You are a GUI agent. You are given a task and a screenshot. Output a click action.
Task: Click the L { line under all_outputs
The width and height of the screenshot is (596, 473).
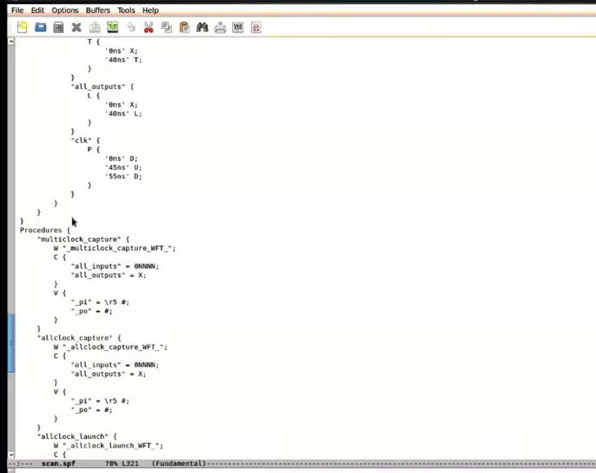(93, 96)
